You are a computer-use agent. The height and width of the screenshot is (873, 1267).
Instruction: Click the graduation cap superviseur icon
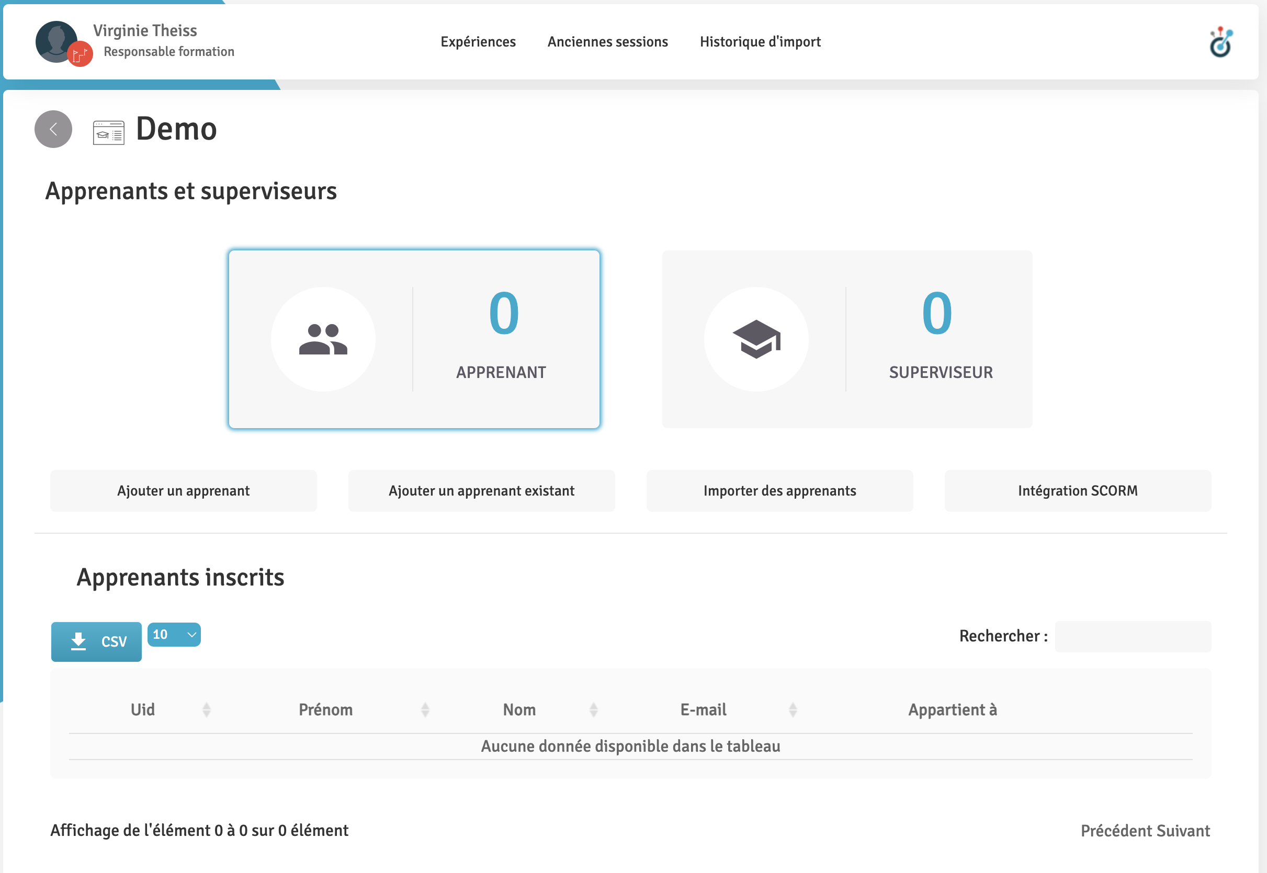click(x=756, y=339)
